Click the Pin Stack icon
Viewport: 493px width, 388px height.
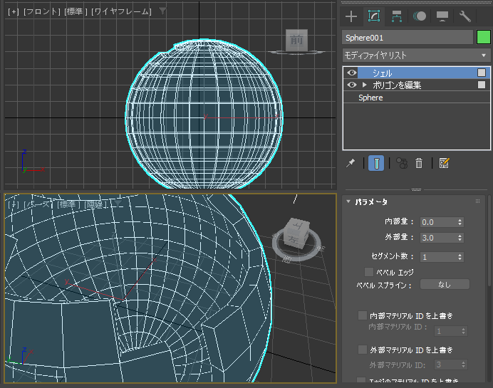(351, 163)
